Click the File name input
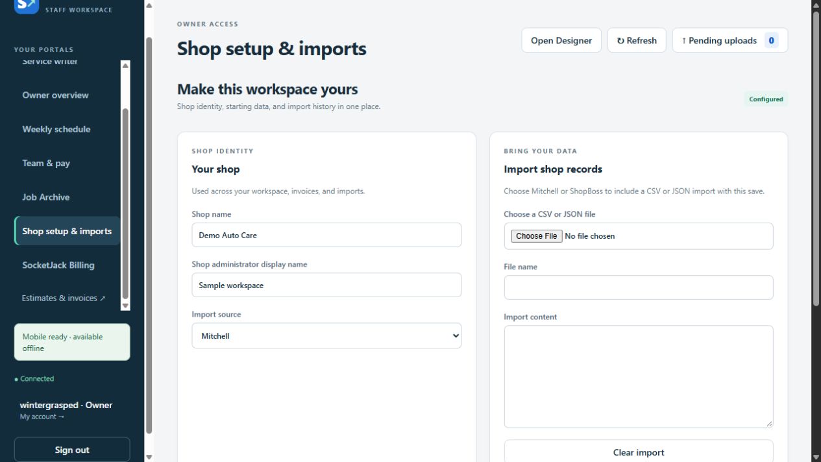 pos(639,287)
